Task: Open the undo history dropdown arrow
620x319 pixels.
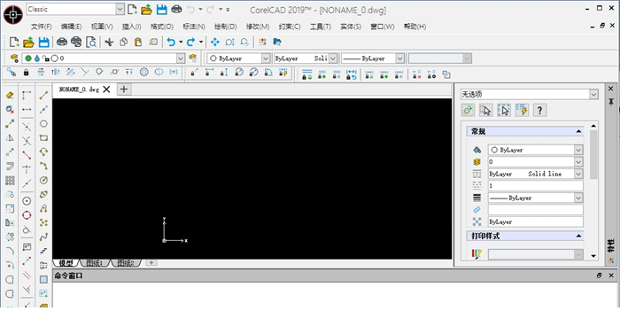Action: pos(181,42)
